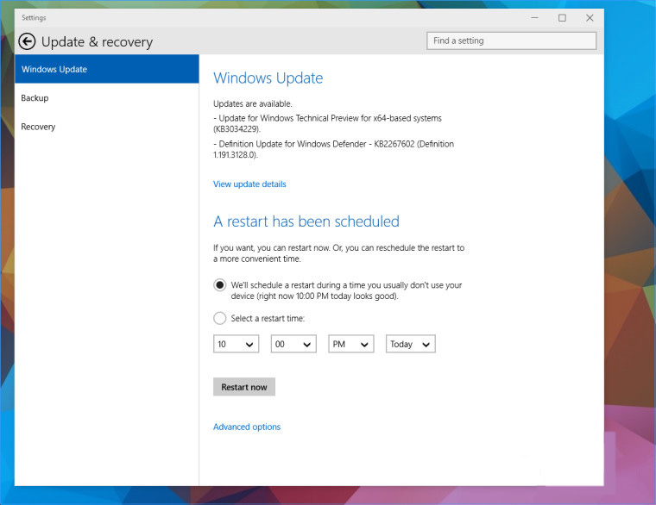
Task: Click the blue 'Windows Update' page heading
Action: (268, 78)
